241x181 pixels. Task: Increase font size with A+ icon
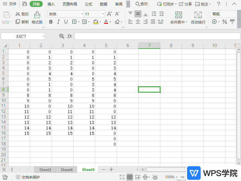[x=109, y=14]
